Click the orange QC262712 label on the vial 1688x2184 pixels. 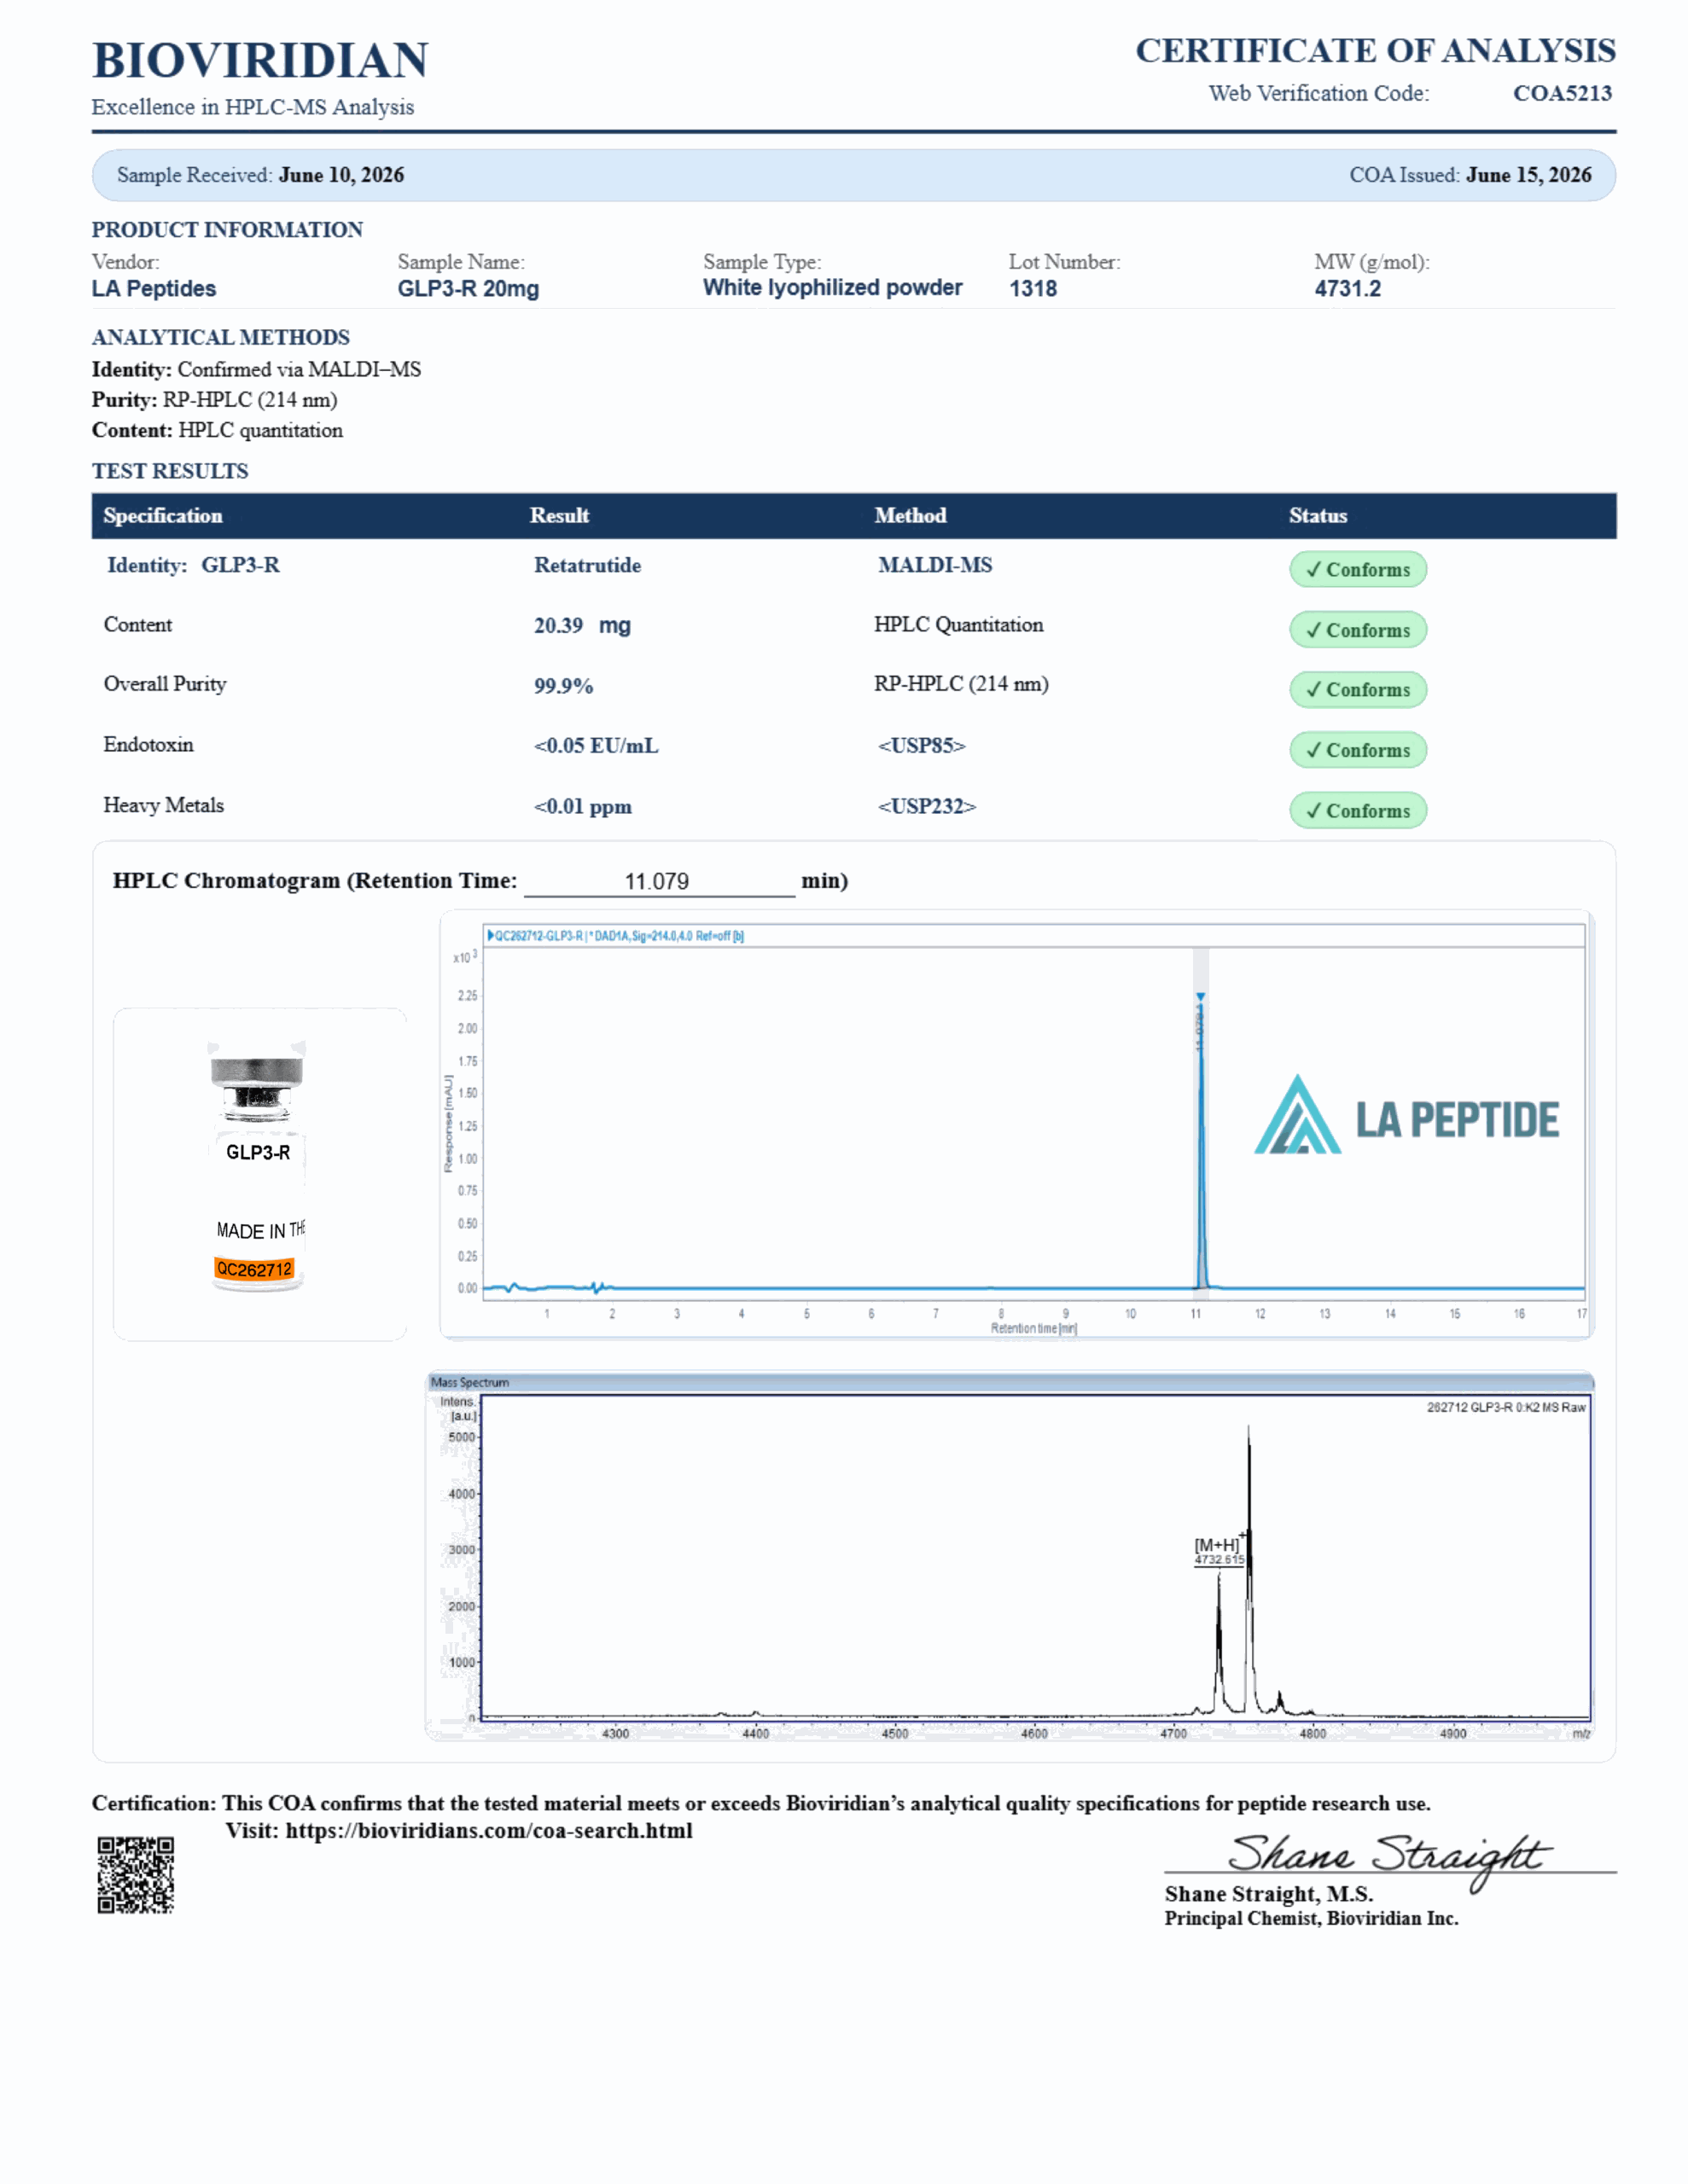[254, 1270]
